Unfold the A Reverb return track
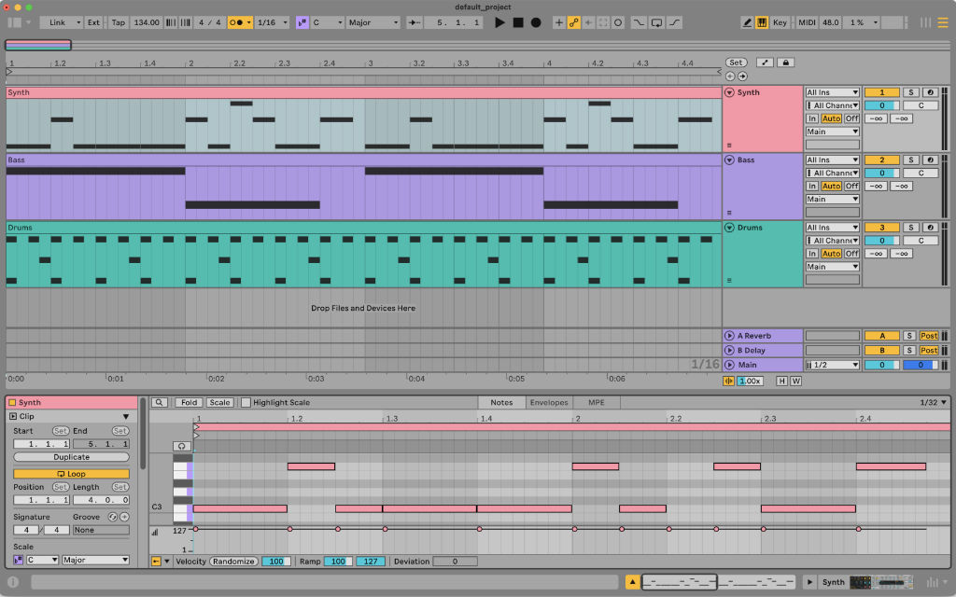956x597 pixels. point(729,336)
